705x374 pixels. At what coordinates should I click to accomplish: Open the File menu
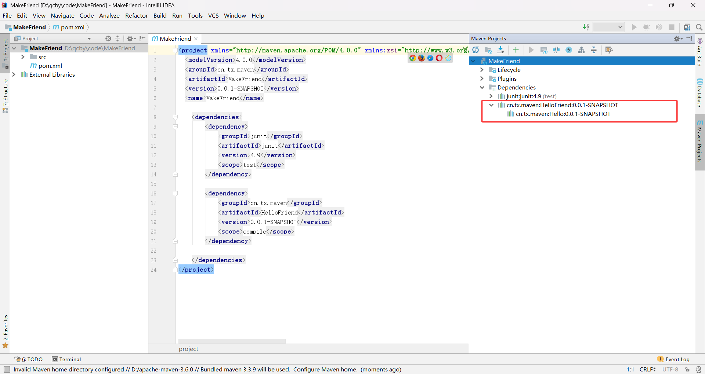tap(7, 15)
